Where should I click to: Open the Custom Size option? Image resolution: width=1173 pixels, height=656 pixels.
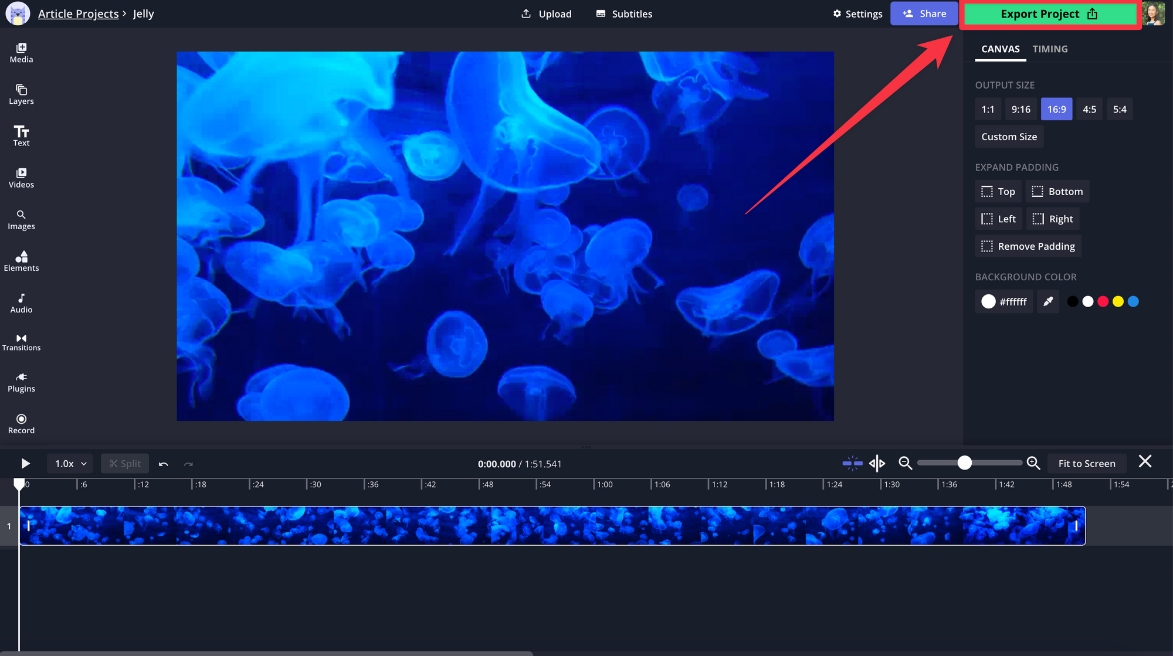1009,137
